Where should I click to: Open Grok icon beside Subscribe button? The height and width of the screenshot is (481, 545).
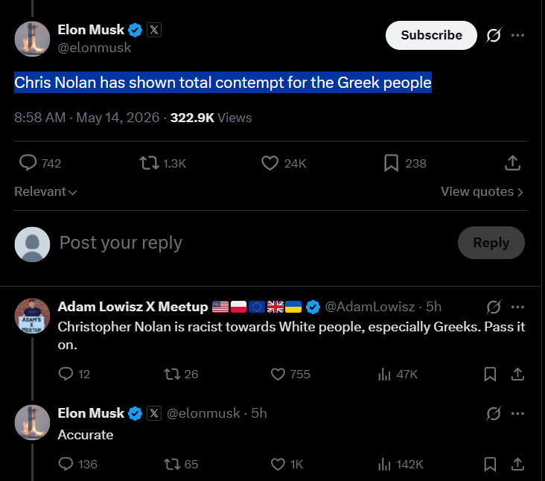pos(494,35)
